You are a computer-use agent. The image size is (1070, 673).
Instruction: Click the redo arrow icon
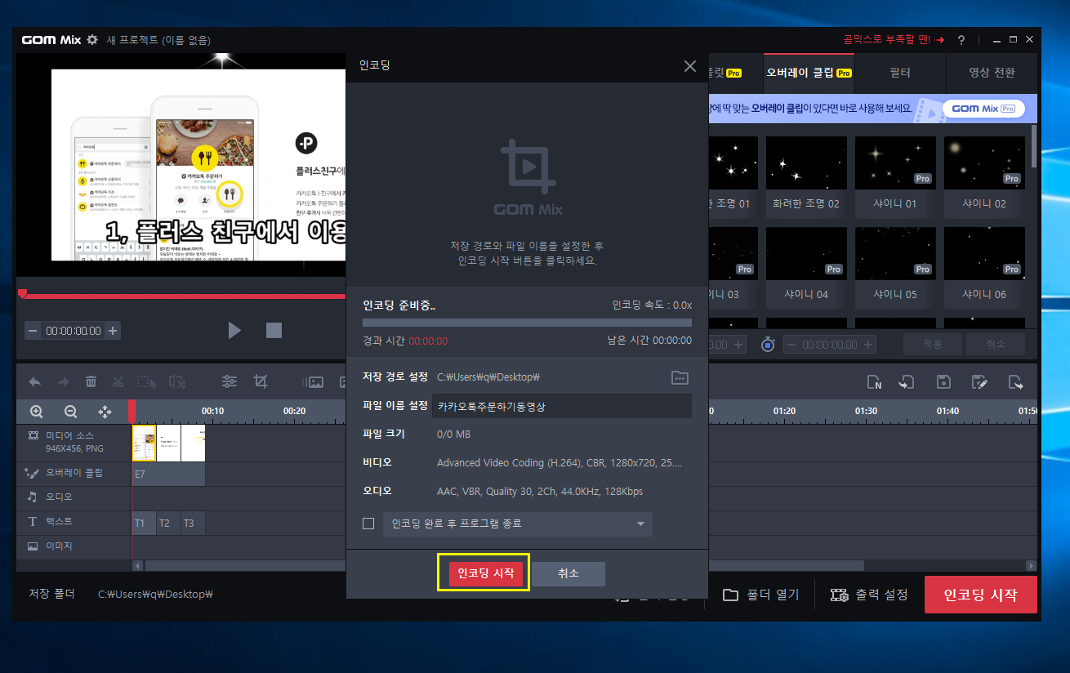[63, 381]
